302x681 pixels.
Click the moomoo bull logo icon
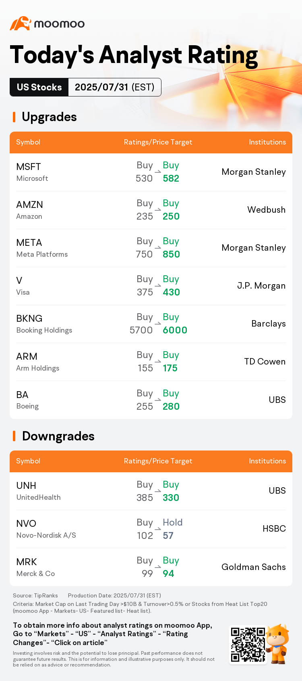[21, 23]
